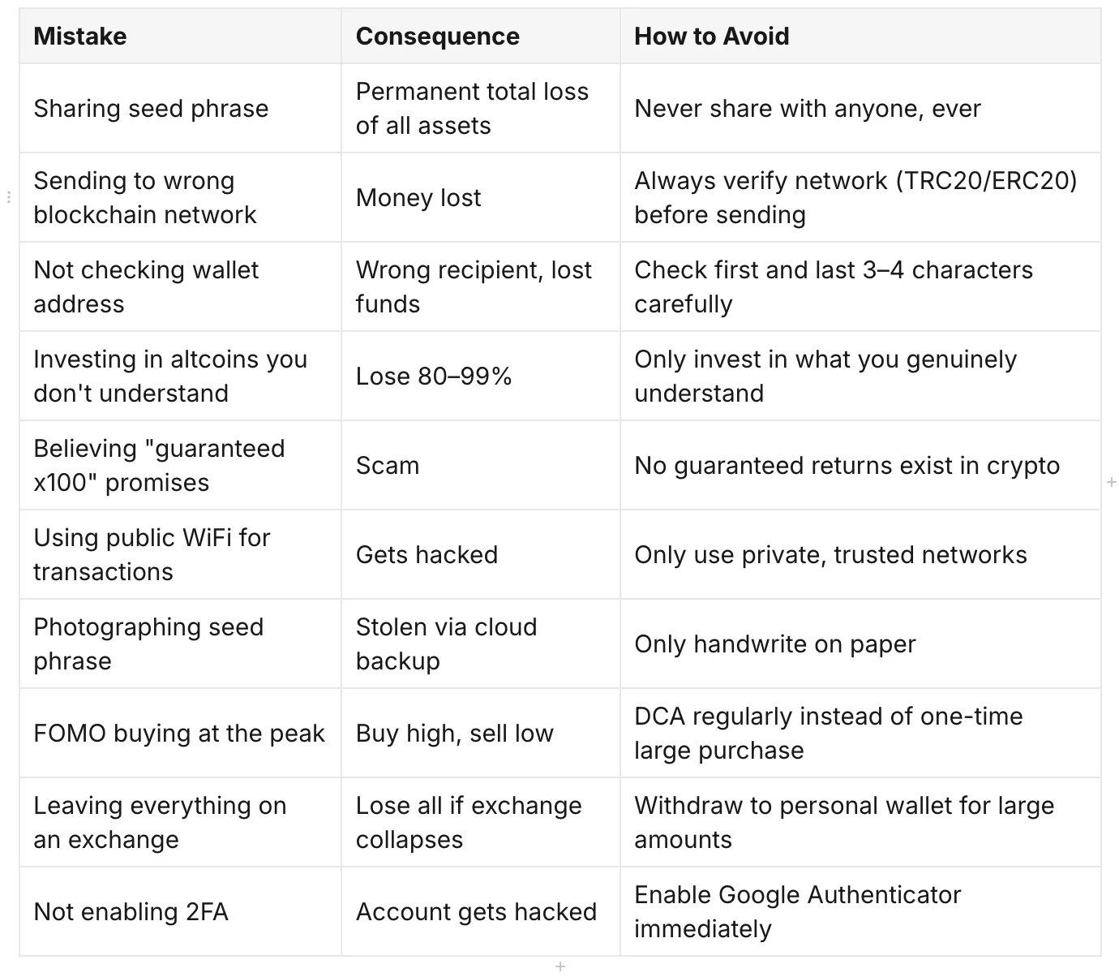Select the How to Avoid header cell
1119x977 pixels.
pos(860,37)
